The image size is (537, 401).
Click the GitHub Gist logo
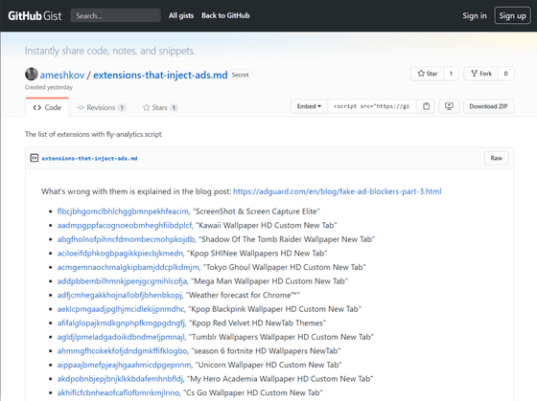(35, 15)
